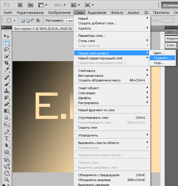Expand the Слой-маска submenu
This screenshot has height=186, width=178.
click(112, 71)
